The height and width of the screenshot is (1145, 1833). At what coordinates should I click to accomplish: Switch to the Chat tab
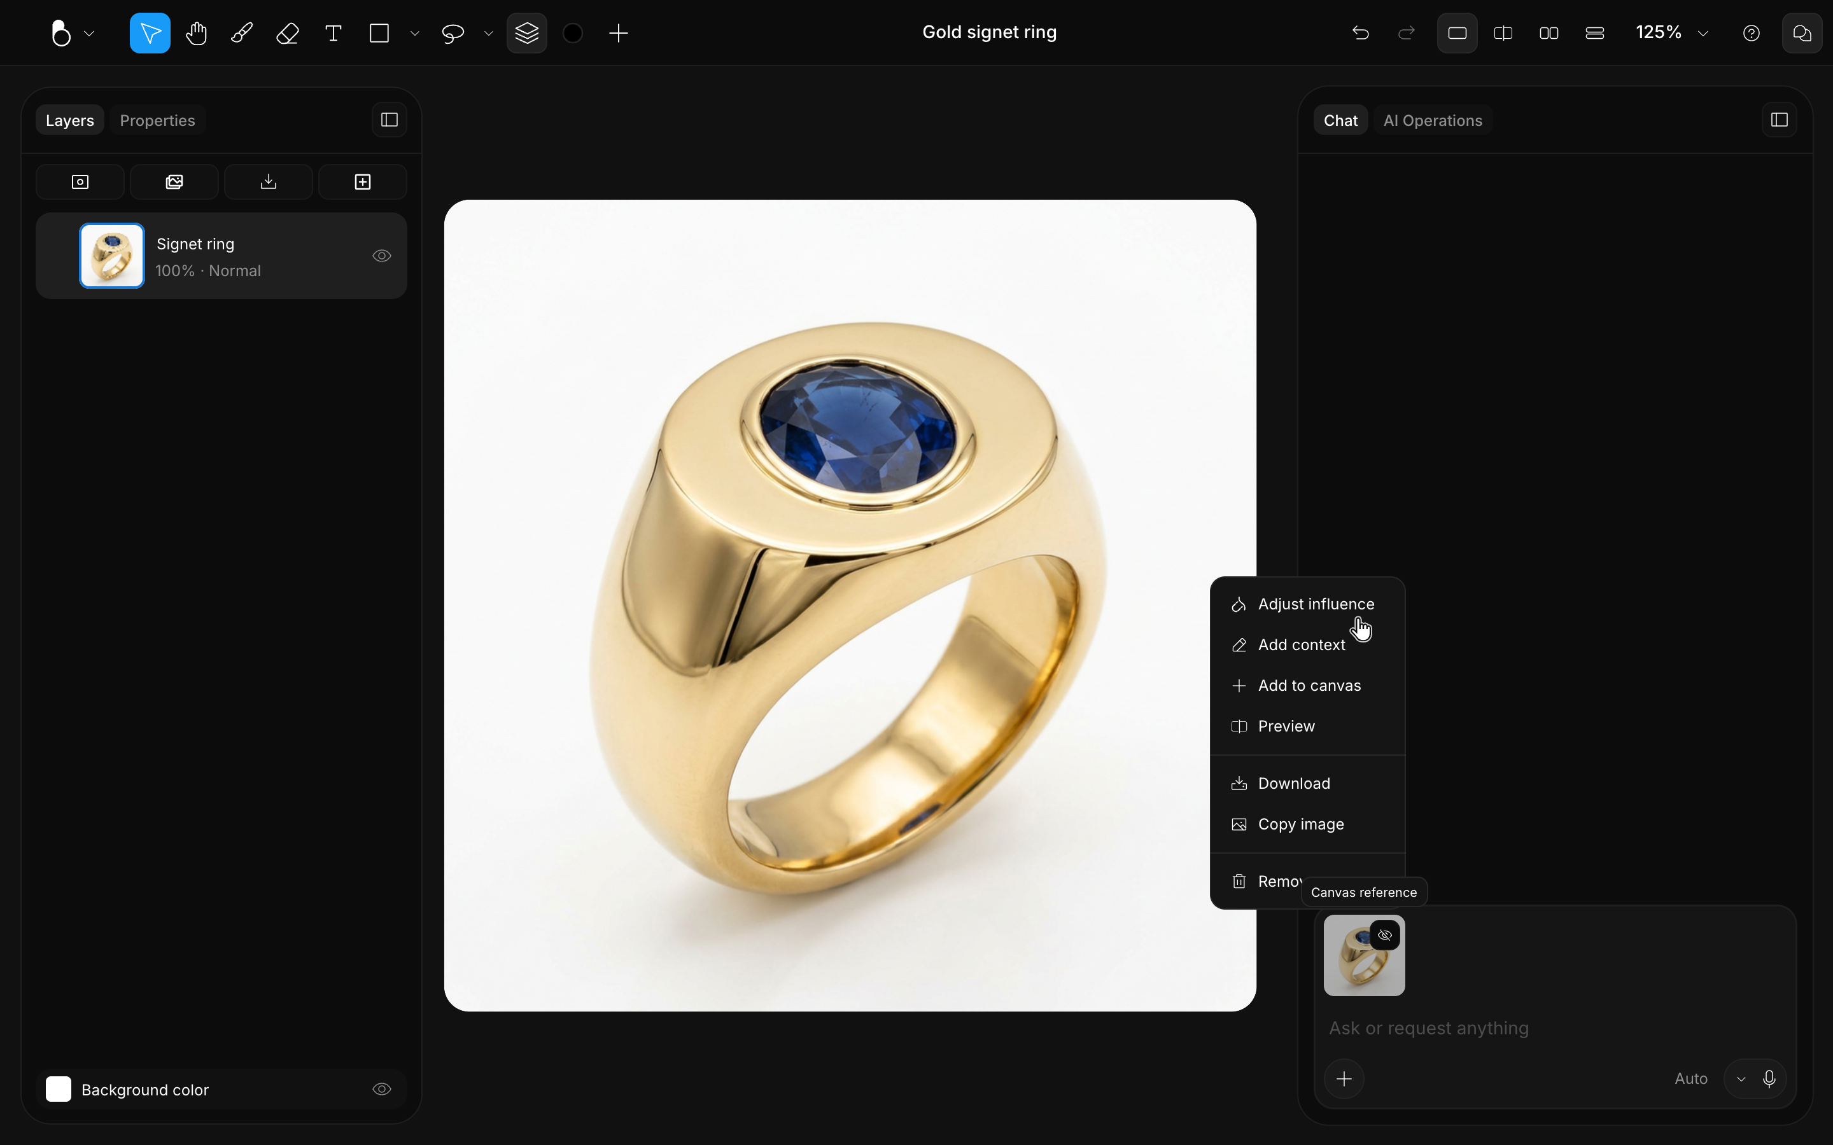[1340, 120]
